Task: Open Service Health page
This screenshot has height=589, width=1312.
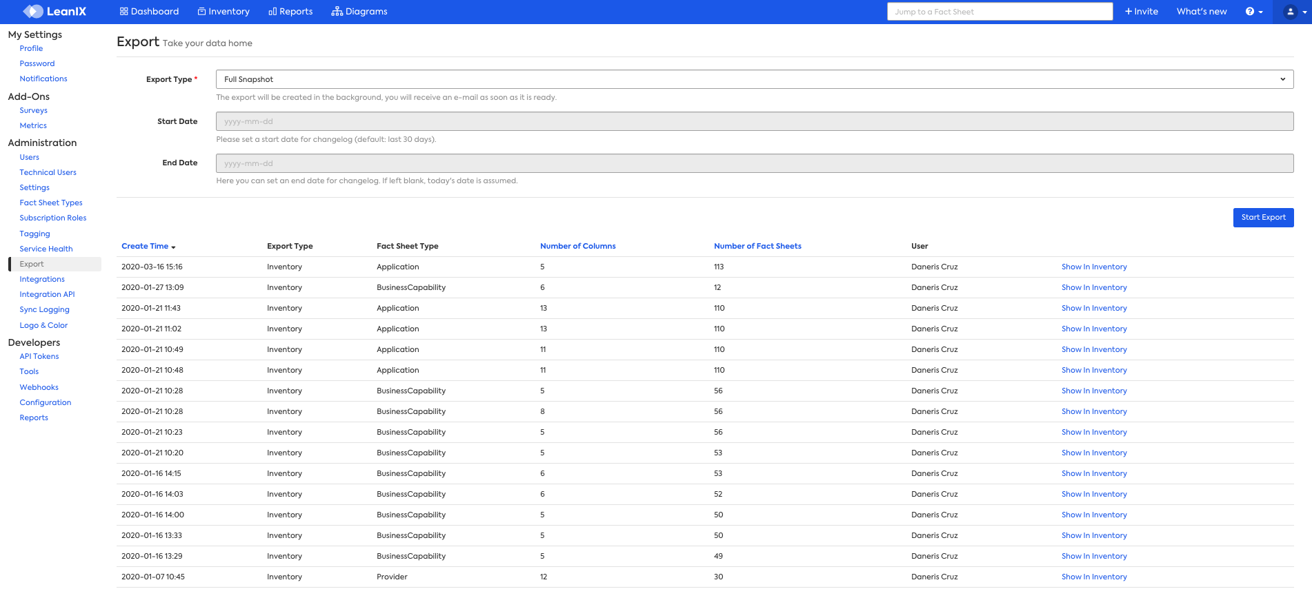Action: coord(46,249)
